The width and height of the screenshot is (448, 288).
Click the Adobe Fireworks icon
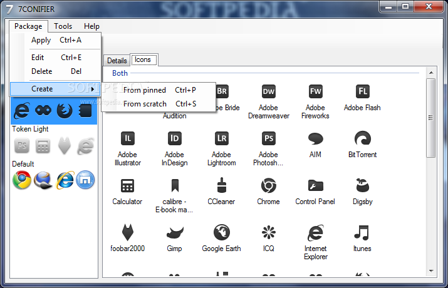coord(315,91)
